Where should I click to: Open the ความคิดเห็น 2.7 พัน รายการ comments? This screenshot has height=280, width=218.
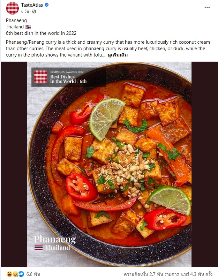(151, 274)
